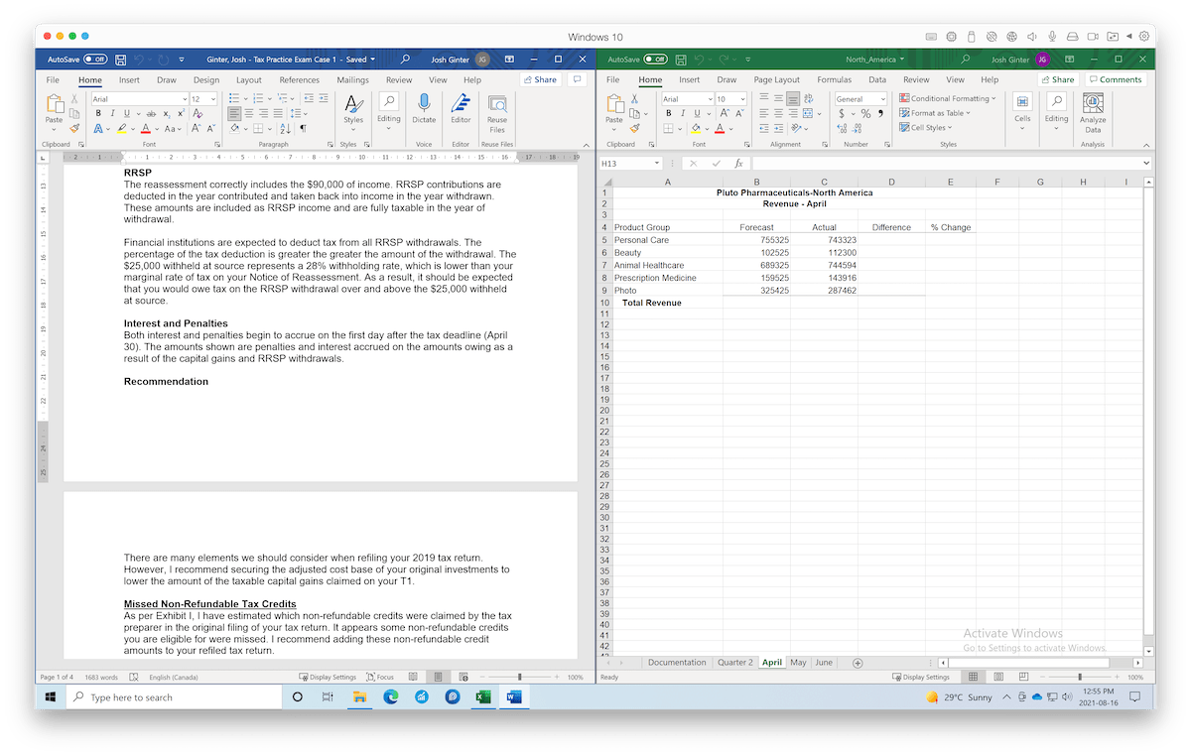Open the Cell Styles dropdown in Excel
Screen dimensions: 1191x756
pyautogui.click(x=925, y=128)
